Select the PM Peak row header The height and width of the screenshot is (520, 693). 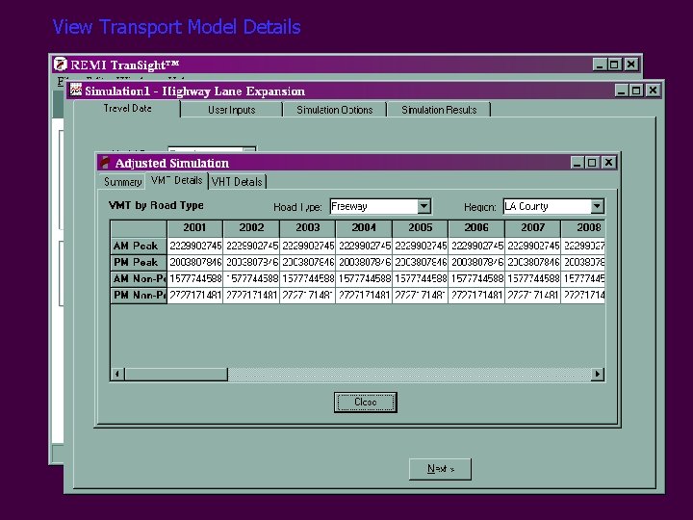pos(139,262)
